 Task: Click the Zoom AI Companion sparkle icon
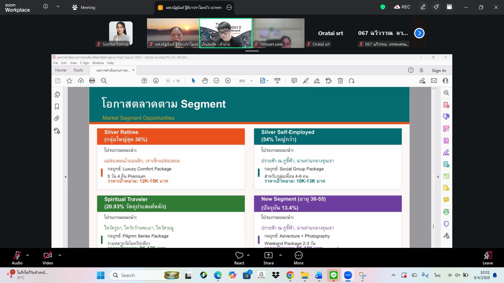pos(436,7)
